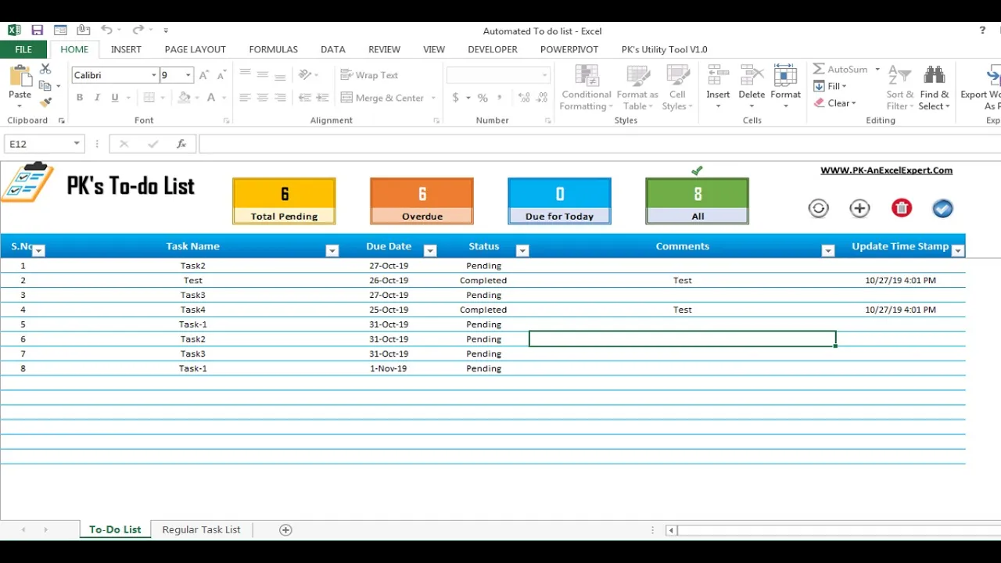1001x563 pixels.
Task: Click the insert function fx icon
Action: [181, 144]
